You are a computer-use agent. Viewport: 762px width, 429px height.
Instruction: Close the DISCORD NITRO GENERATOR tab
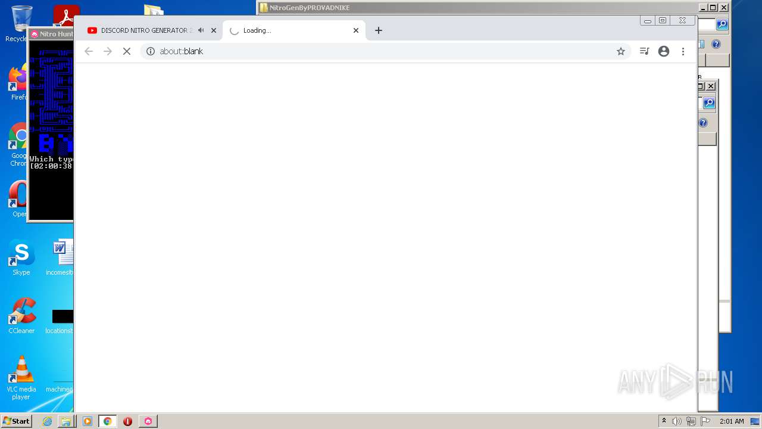point(214,30)
